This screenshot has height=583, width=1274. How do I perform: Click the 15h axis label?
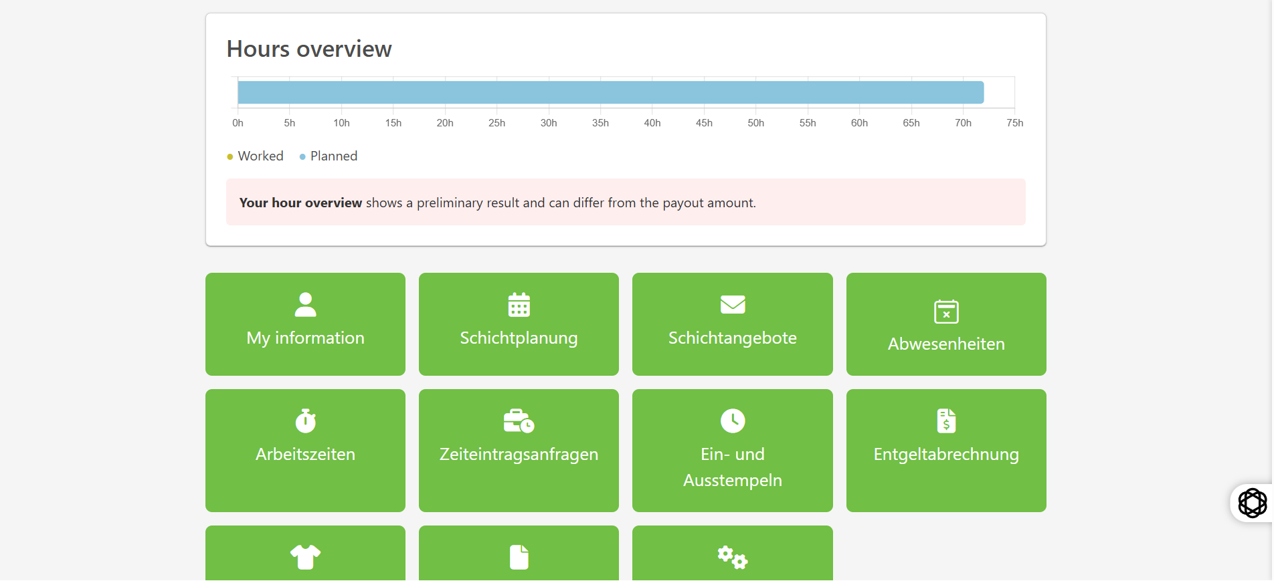point(393,123)
